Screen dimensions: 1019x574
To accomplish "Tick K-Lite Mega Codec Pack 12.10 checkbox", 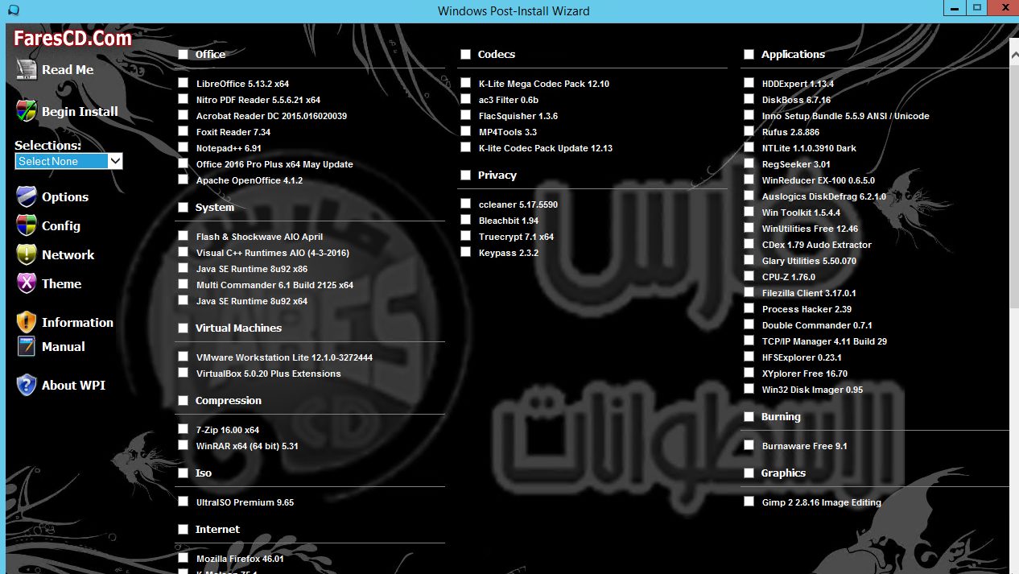I will click(x=466, y=83).
